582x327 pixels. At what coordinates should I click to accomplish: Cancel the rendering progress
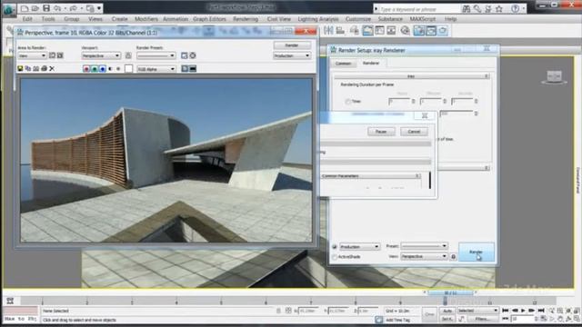414,132
